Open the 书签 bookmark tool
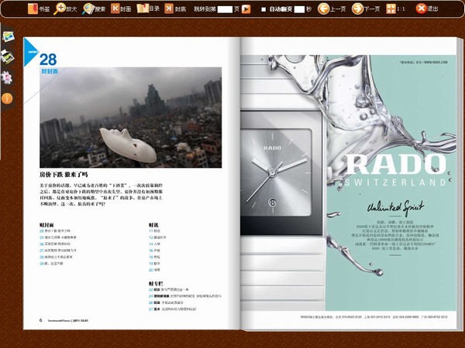 39,9
